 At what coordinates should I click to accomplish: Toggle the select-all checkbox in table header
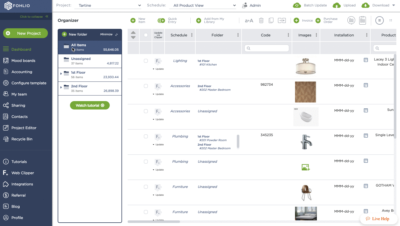[x=146, y=35]
